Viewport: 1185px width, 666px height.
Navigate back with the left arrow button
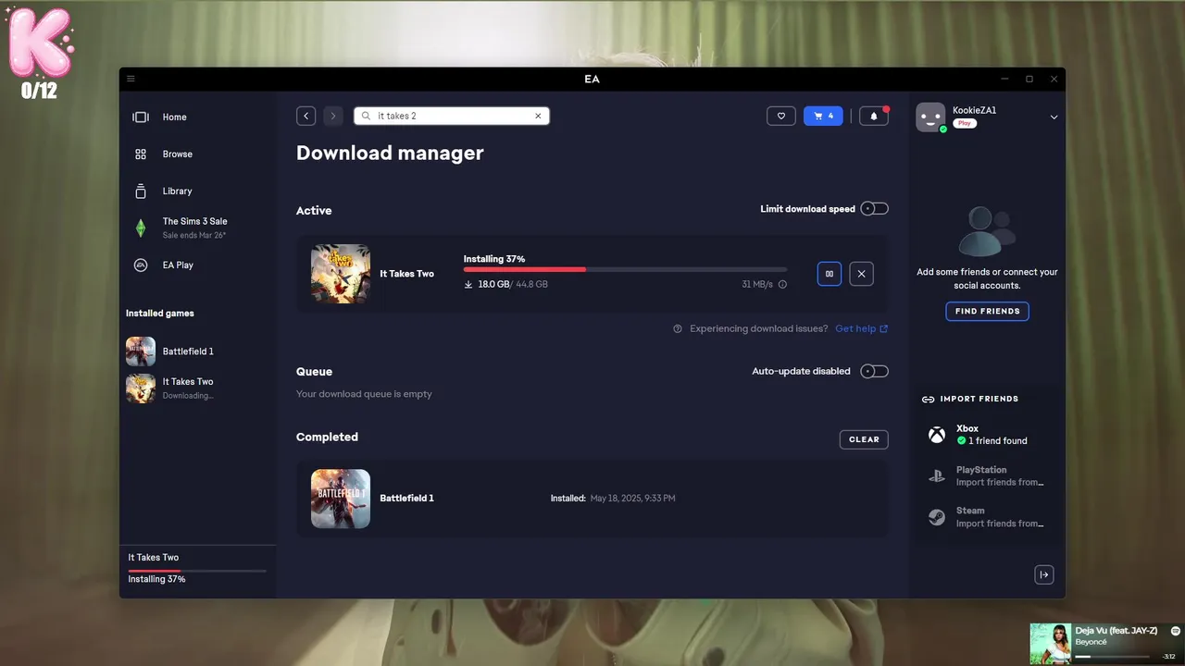click(306, 116)
